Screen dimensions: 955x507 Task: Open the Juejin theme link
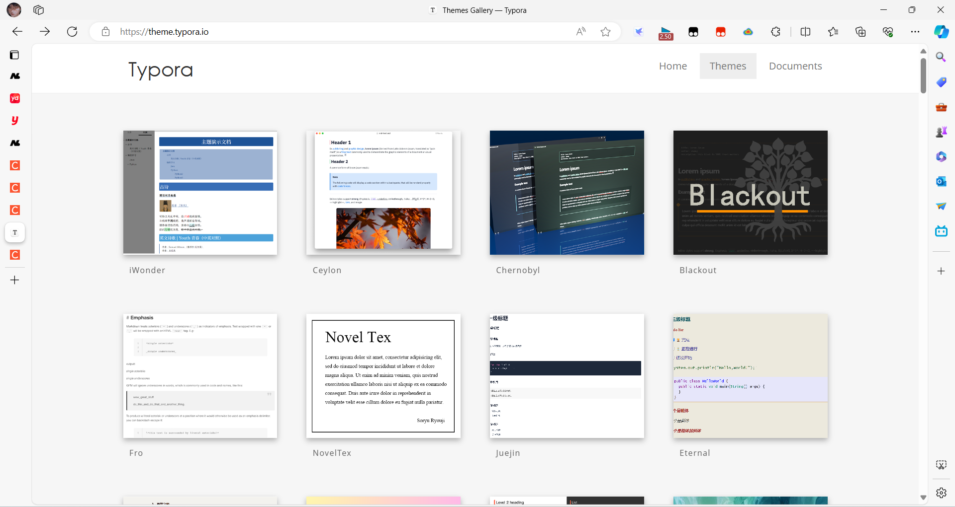(508, 453)
